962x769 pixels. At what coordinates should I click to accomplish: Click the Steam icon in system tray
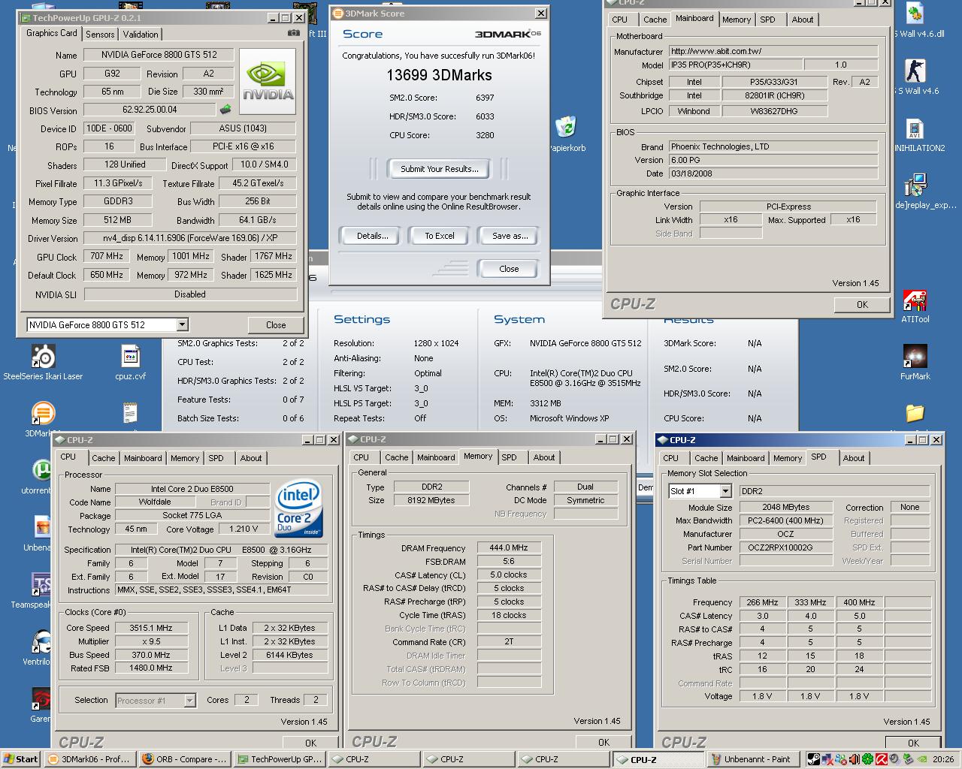pyautogui.click(x=814, y=759)
